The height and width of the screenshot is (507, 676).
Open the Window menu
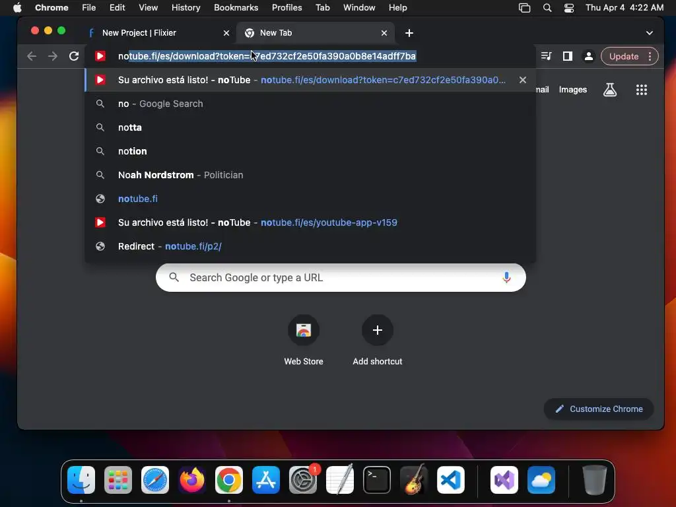click(x=359, y=7)
